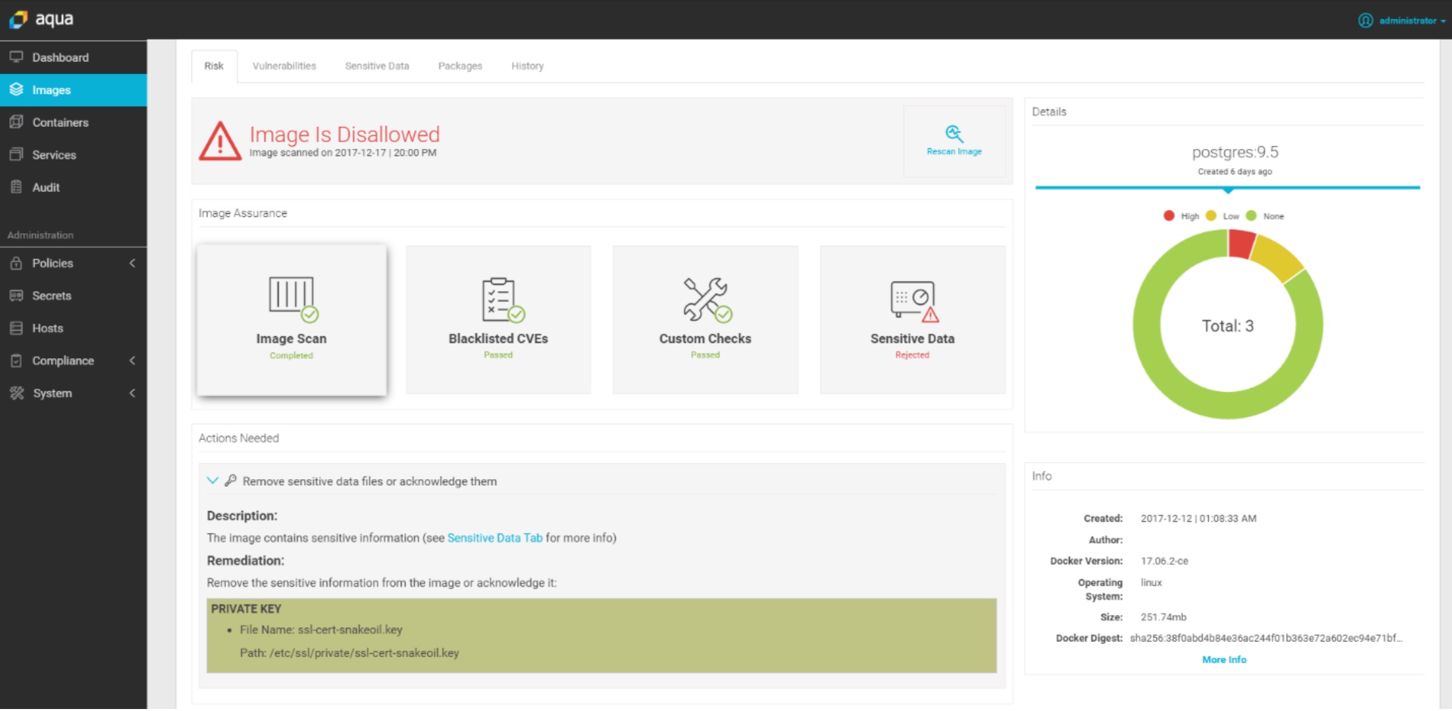1452x711 pixels.
Task: Select the Sensitive Data Rejected card title
Action: tap(912, 338)
